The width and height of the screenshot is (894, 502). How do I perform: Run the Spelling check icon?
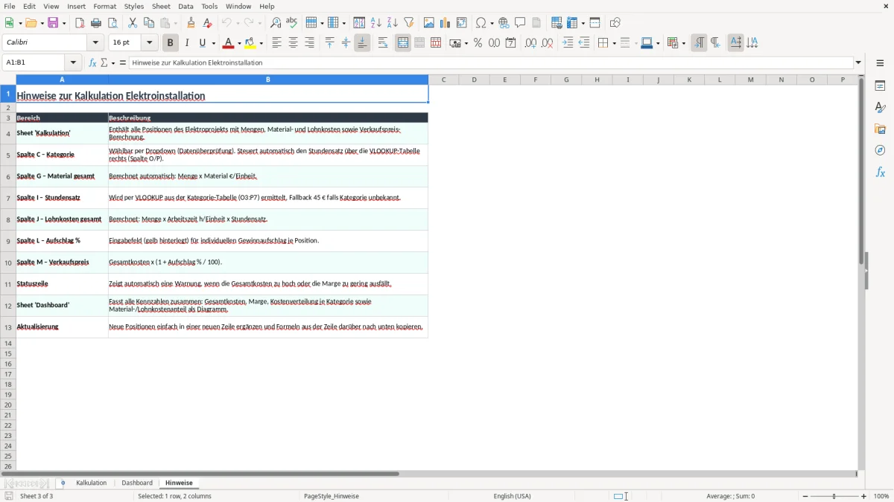coord(292,23)
